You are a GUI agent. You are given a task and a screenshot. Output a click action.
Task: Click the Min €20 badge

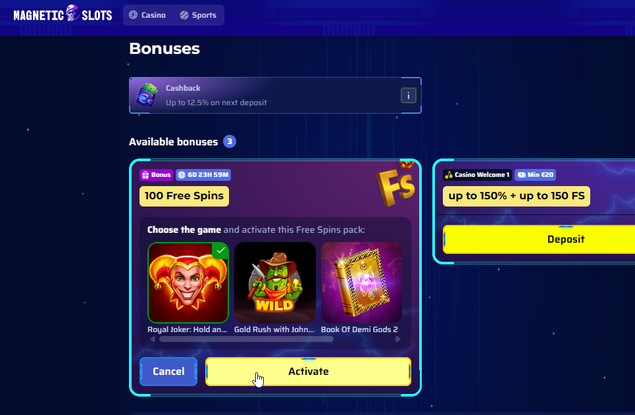point(535,175)
